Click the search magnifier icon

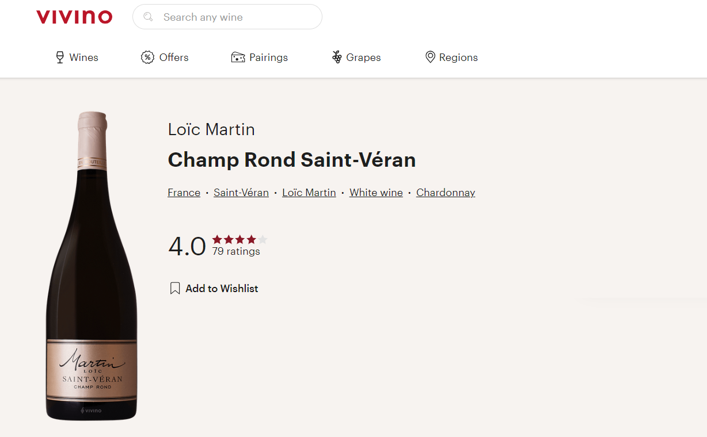tap(149, 17)
